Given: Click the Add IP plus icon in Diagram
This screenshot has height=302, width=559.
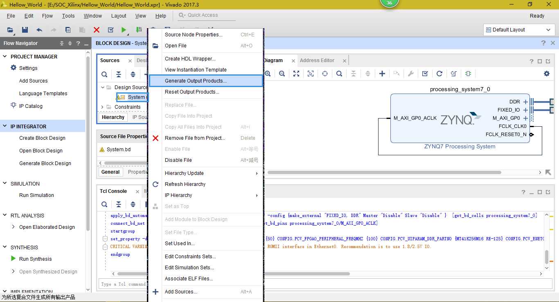Looking at the screenshot, I should click(x=382, y=74).
